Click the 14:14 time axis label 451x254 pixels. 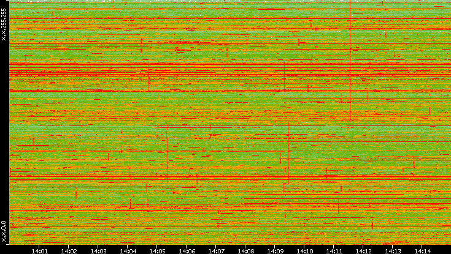pos(422,251)
